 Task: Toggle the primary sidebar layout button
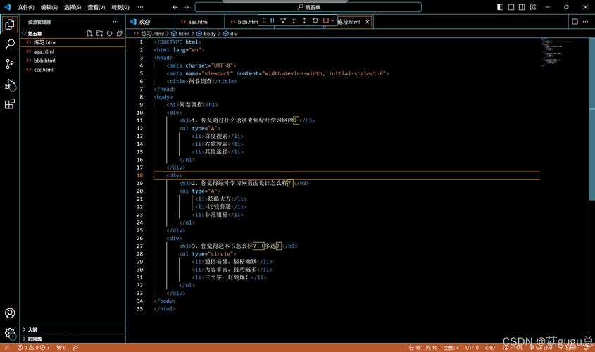[500, 7]
